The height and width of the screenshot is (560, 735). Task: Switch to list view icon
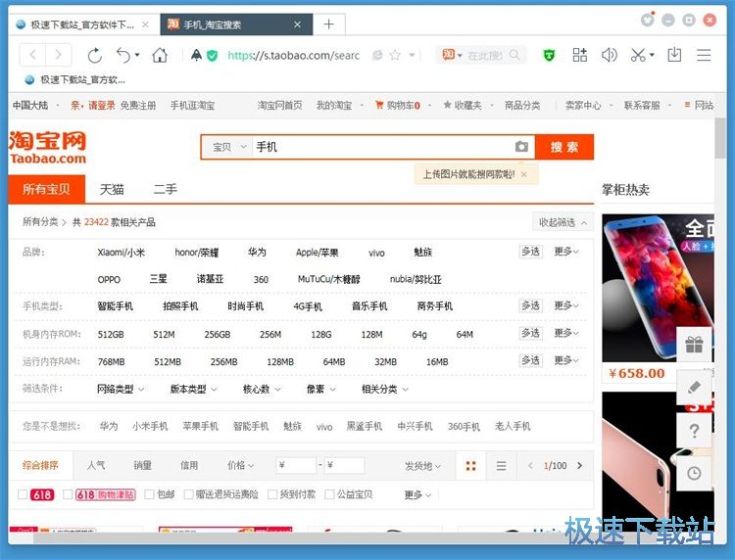pos(501,465)
